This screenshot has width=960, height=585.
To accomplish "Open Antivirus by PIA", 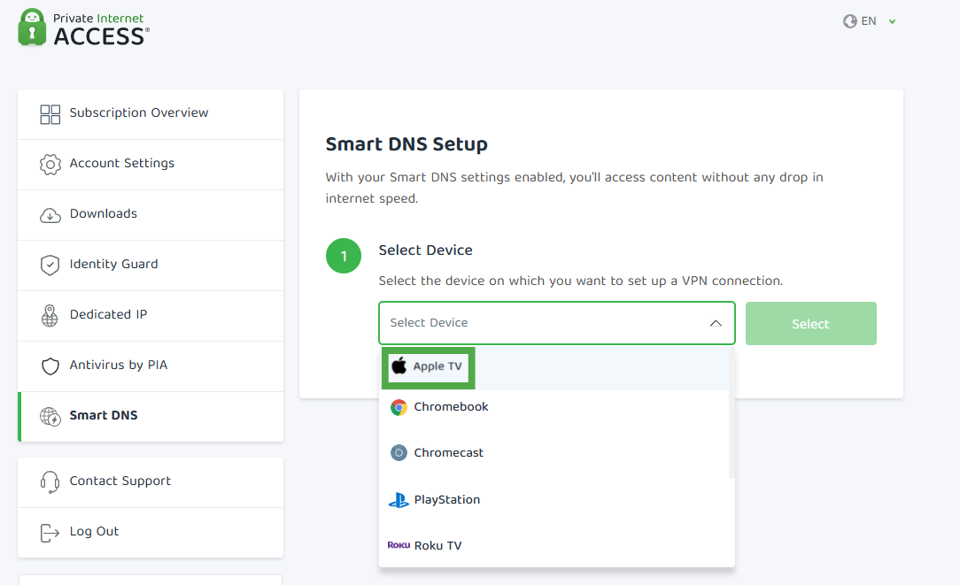I will 151,366.
